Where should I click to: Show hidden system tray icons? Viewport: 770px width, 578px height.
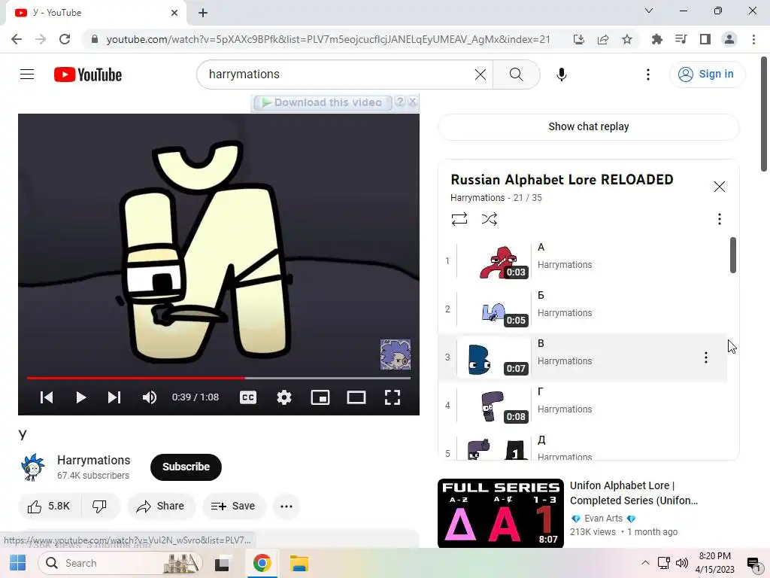645,563
